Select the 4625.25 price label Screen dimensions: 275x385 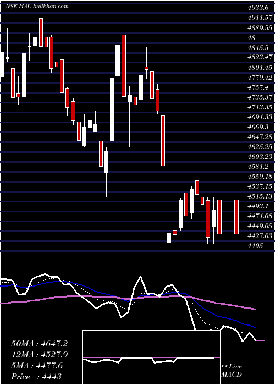tap(260, 147)
